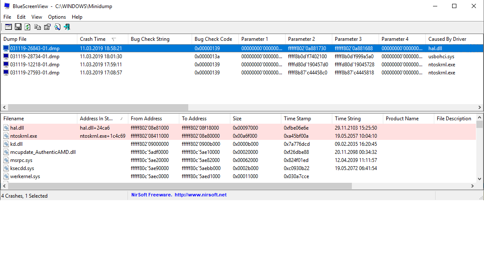Select size value 0x00062000
Image resolution: width=484 pixels, height=261 pixels.
tap(245, 160)
